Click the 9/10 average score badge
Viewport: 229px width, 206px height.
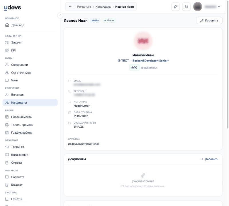click(134, 68)
